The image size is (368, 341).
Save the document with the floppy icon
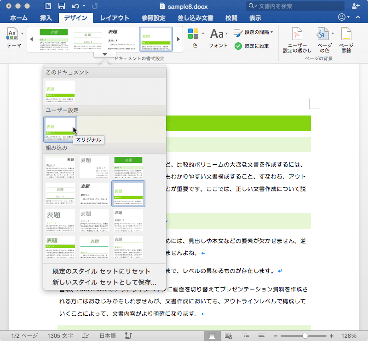click(62, 6)
